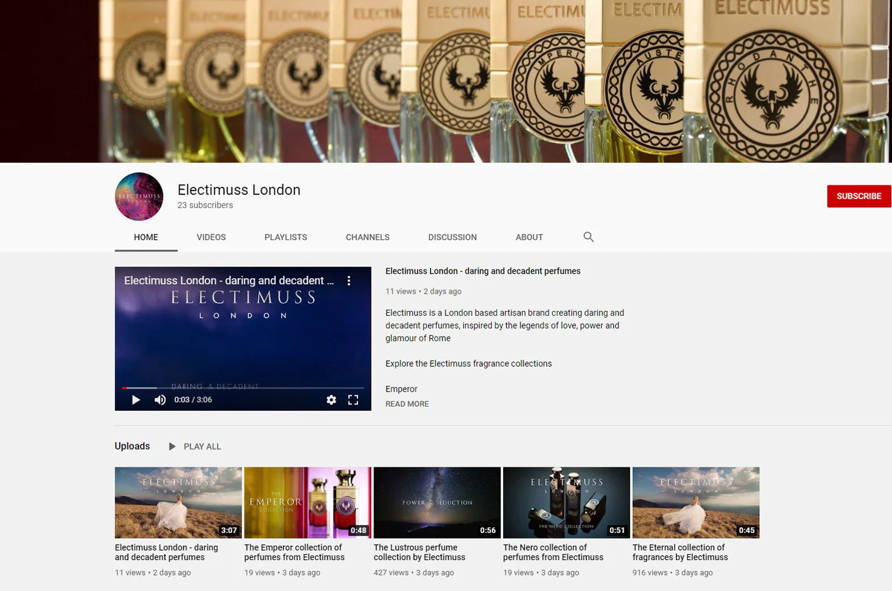Screen dimensions: 892x591
Task: Click the channel banner image
Action: 446,81
